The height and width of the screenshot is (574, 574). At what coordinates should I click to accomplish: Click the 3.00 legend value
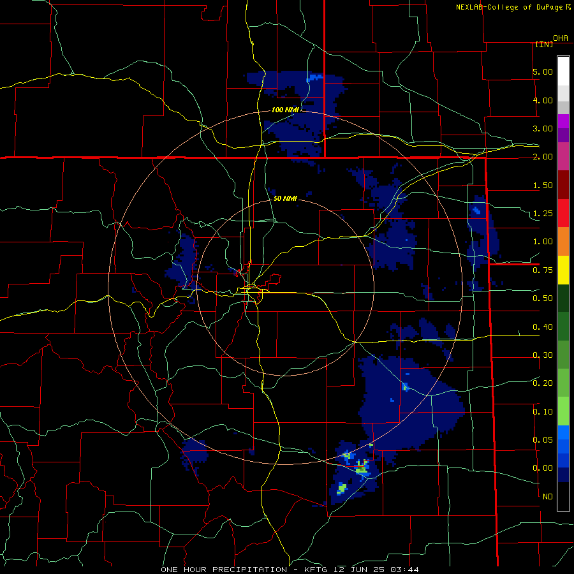pos(543,128)
